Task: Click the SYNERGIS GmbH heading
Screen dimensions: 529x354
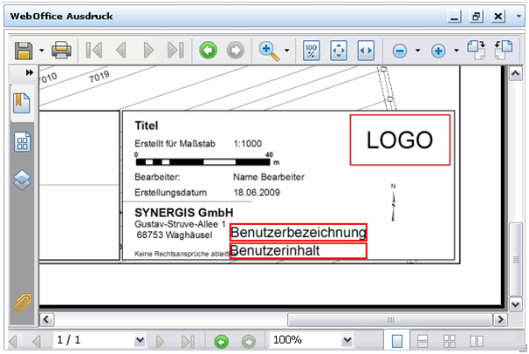Action: click(184, 213)
